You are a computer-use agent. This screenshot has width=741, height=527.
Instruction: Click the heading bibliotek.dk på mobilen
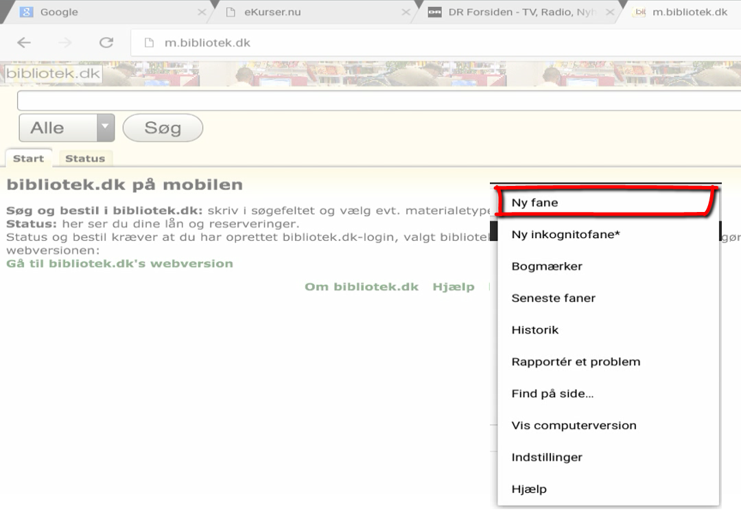(125, 185)
